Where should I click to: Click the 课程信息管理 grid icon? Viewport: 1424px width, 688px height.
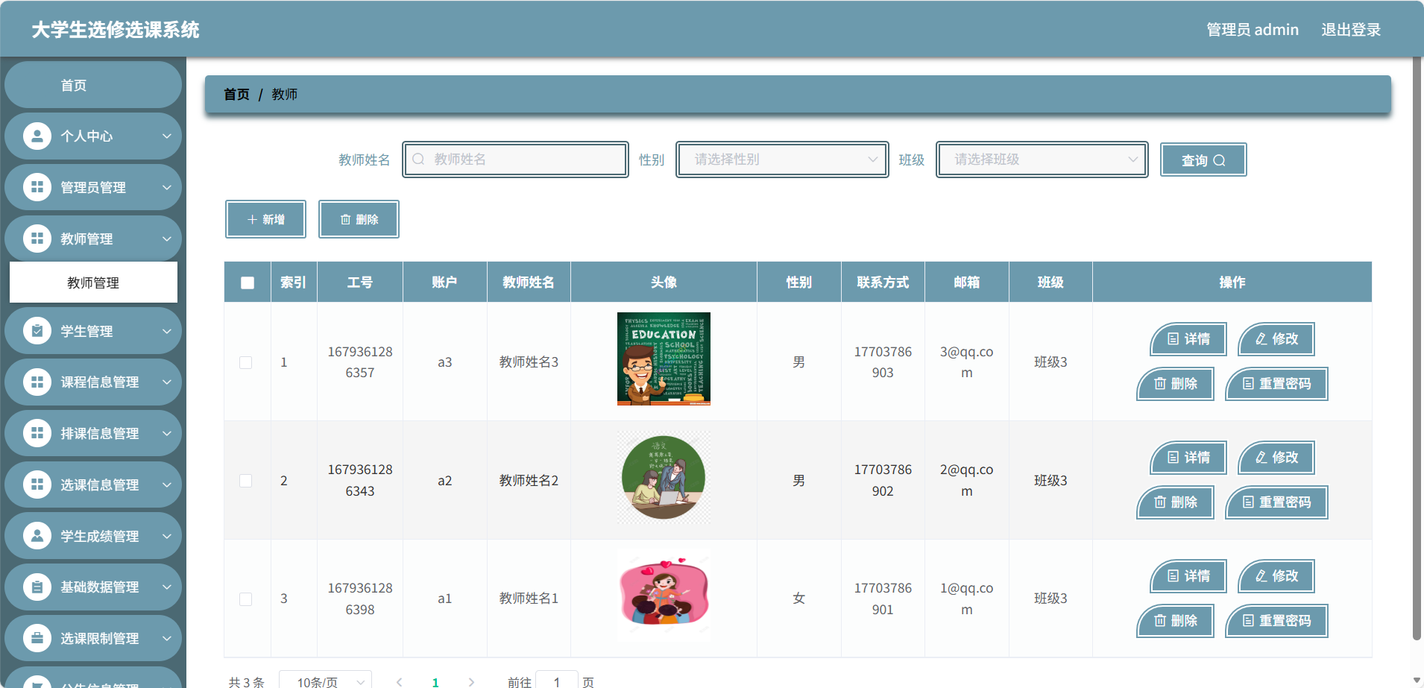[37, 382]
